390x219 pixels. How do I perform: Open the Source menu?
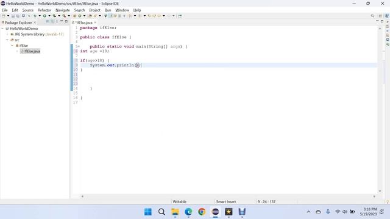[28, 10]
